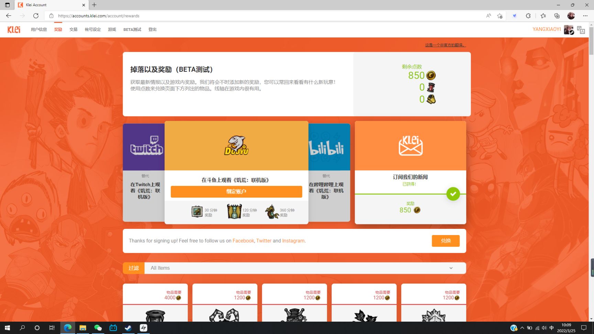Open the tab actions menu icon

click(x=7, y=5)
